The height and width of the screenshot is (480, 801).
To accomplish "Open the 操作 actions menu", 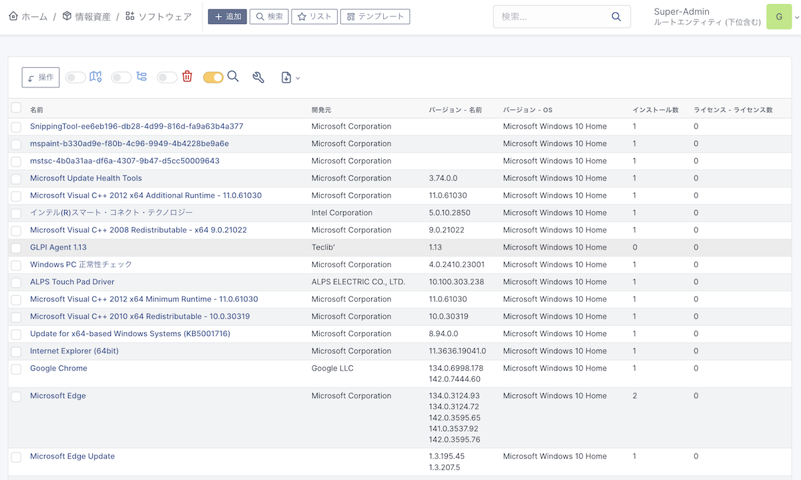I will click(x=41, y=77).
